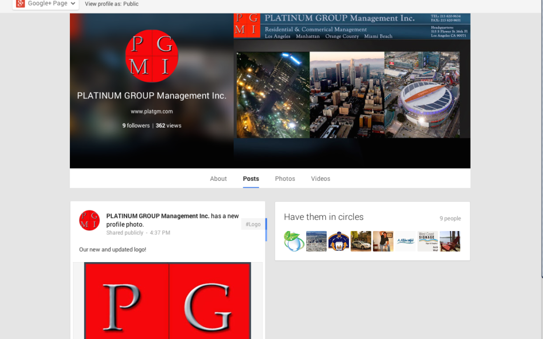Click the Shared publicly label
The width and height of the screenshot is (543, 339).
click(125, 233)
